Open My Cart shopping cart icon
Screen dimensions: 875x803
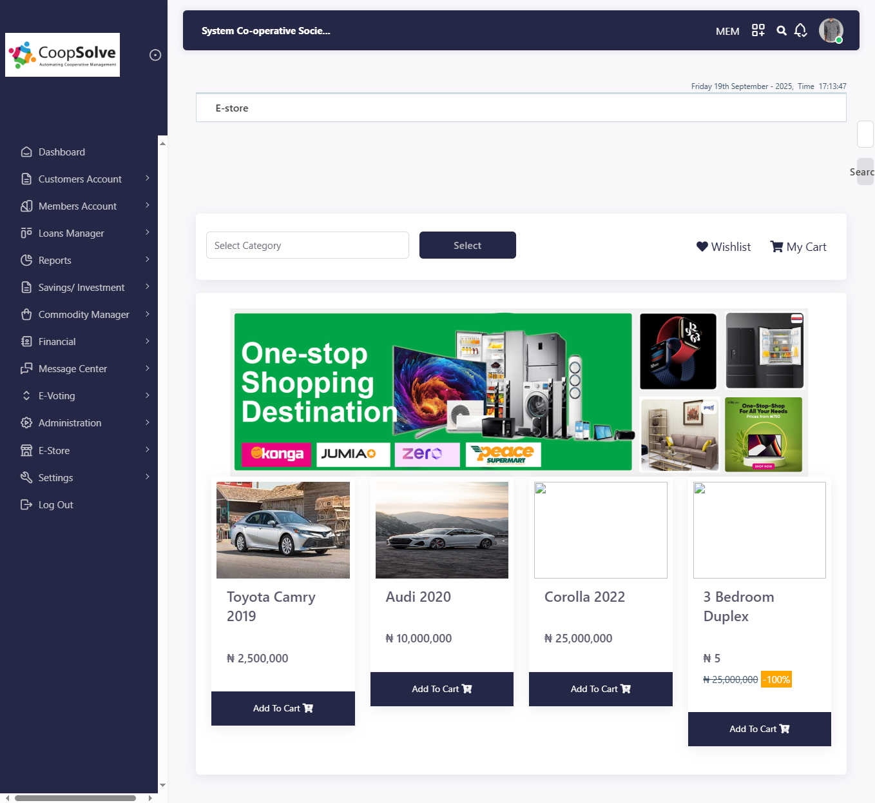[x=776, y=246]
